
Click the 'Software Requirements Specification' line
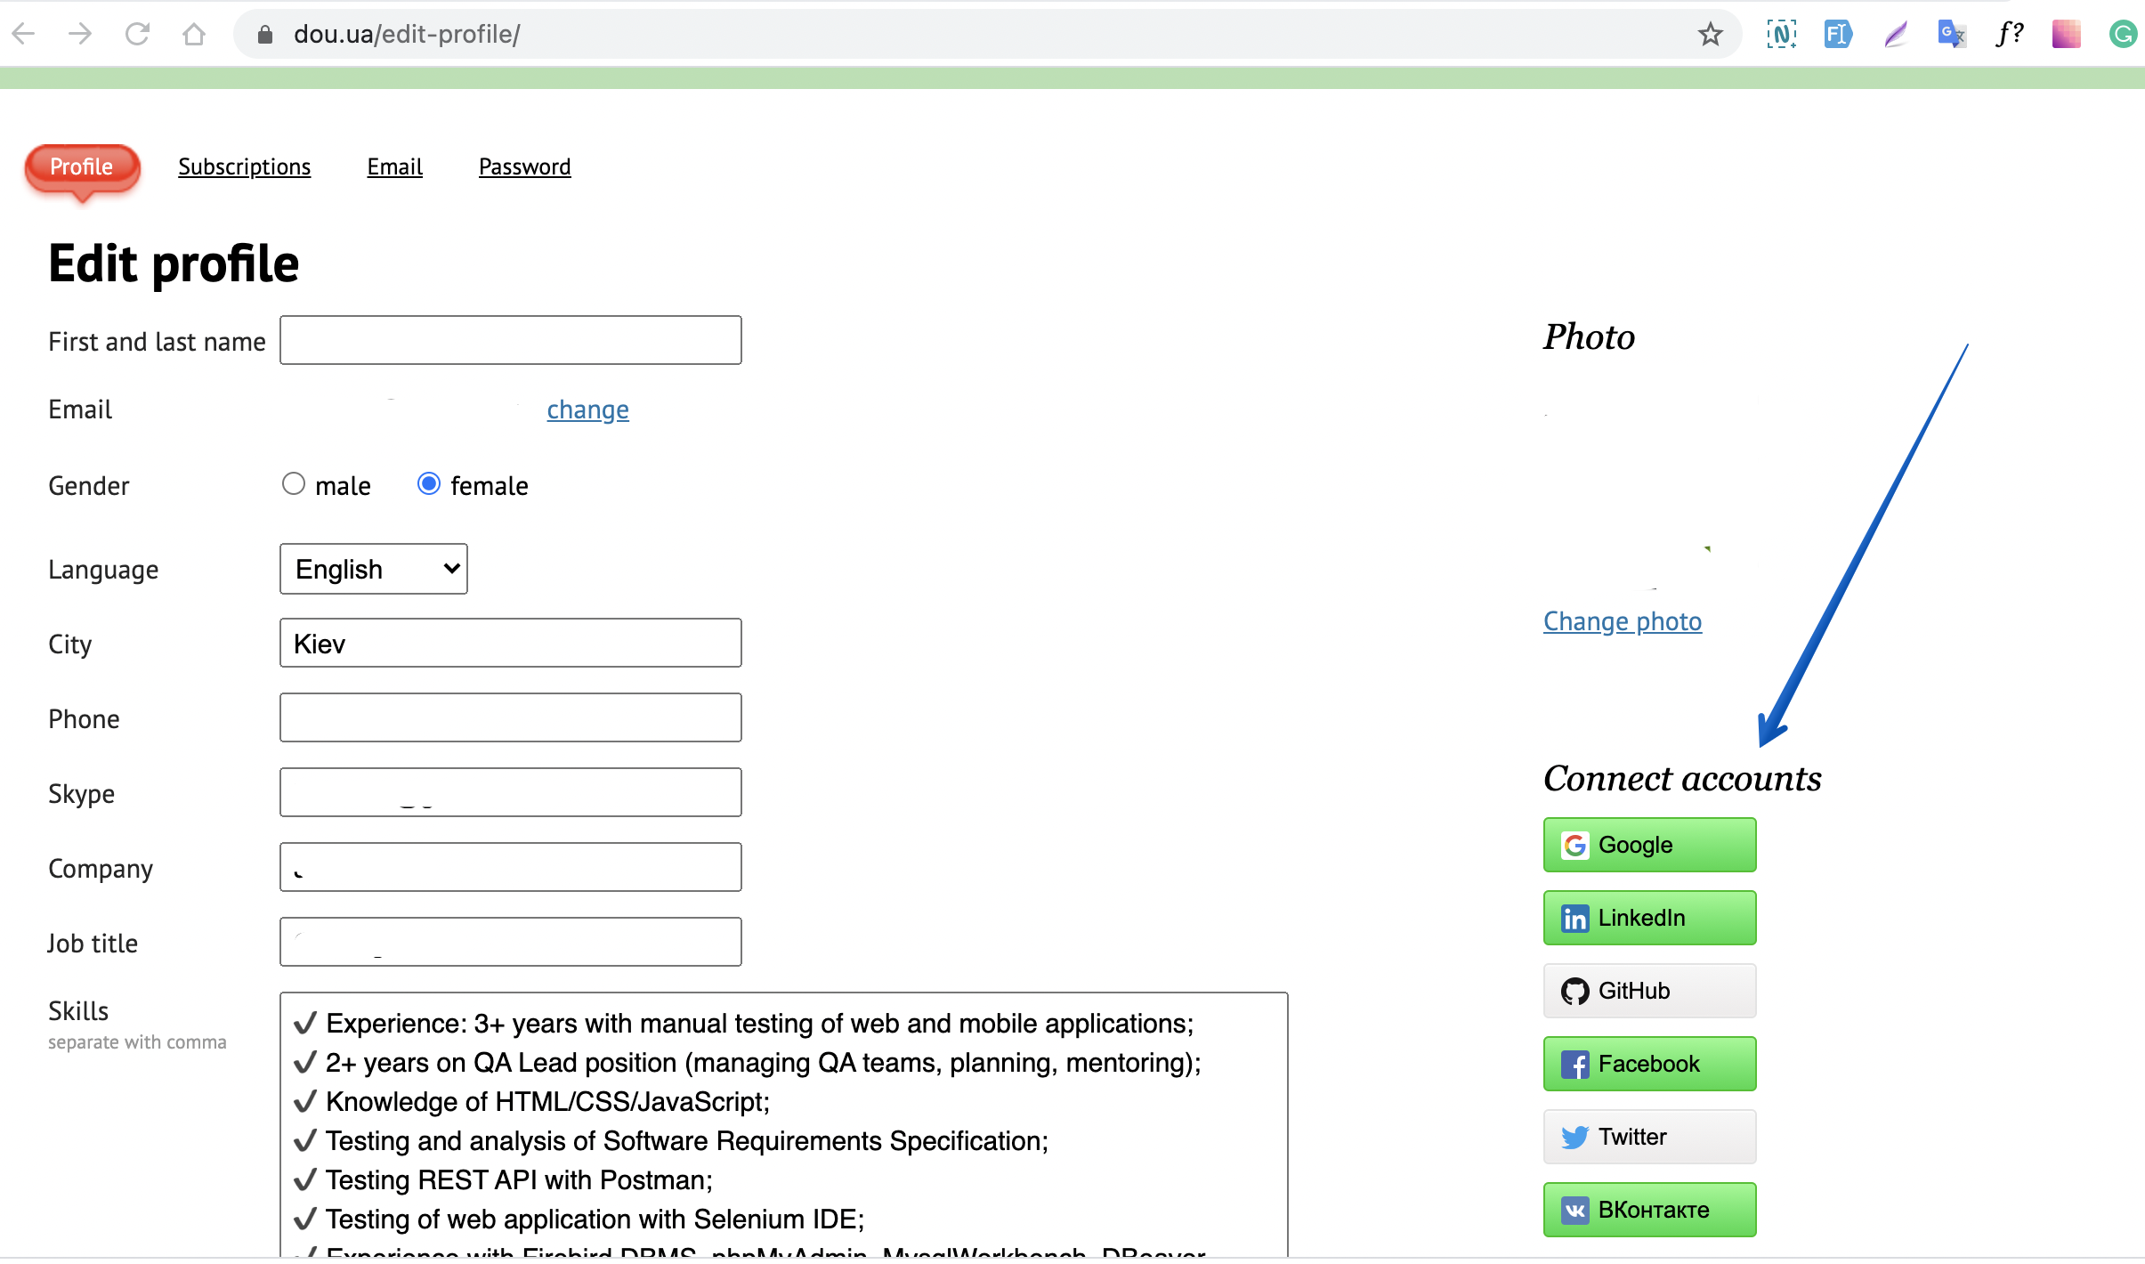[x=670, y=1141]
